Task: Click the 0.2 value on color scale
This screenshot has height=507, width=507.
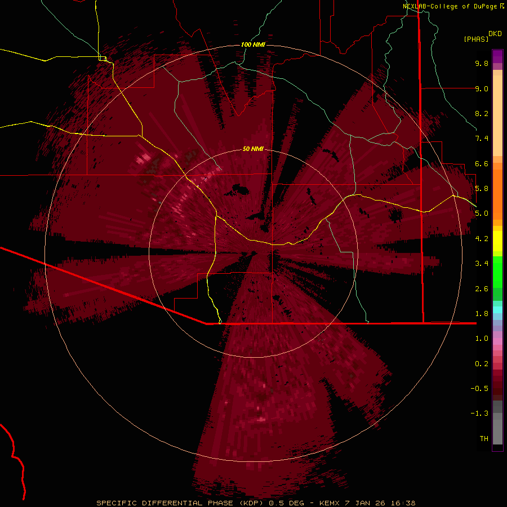Action: tap(482, 364)
